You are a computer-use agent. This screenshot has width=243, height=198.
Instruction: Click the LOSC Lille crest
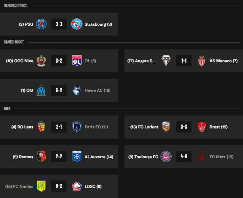(x=76, y=187)
